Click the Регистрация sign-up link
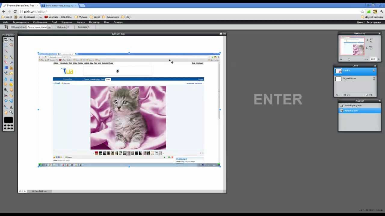 [x=374, y=22]
